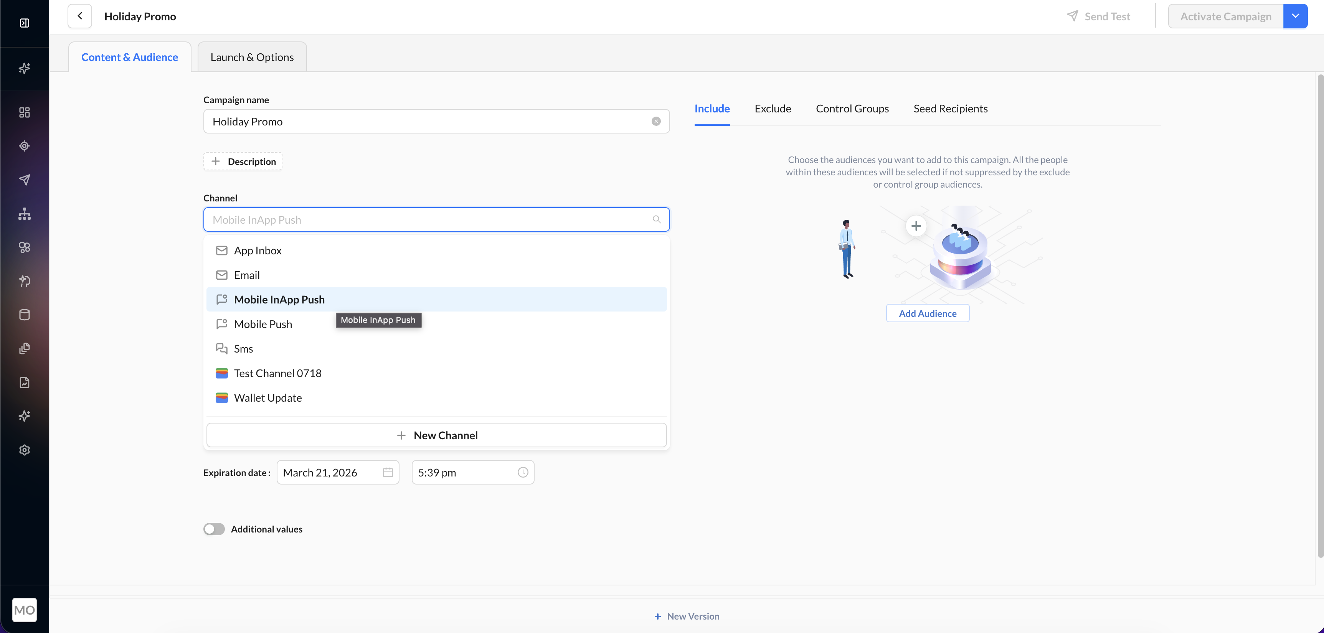Viewport: 1324px width, 633px height.
Task: Expand the Activate Campaign dropdown arrow
Action: (x=1295, y=16)
